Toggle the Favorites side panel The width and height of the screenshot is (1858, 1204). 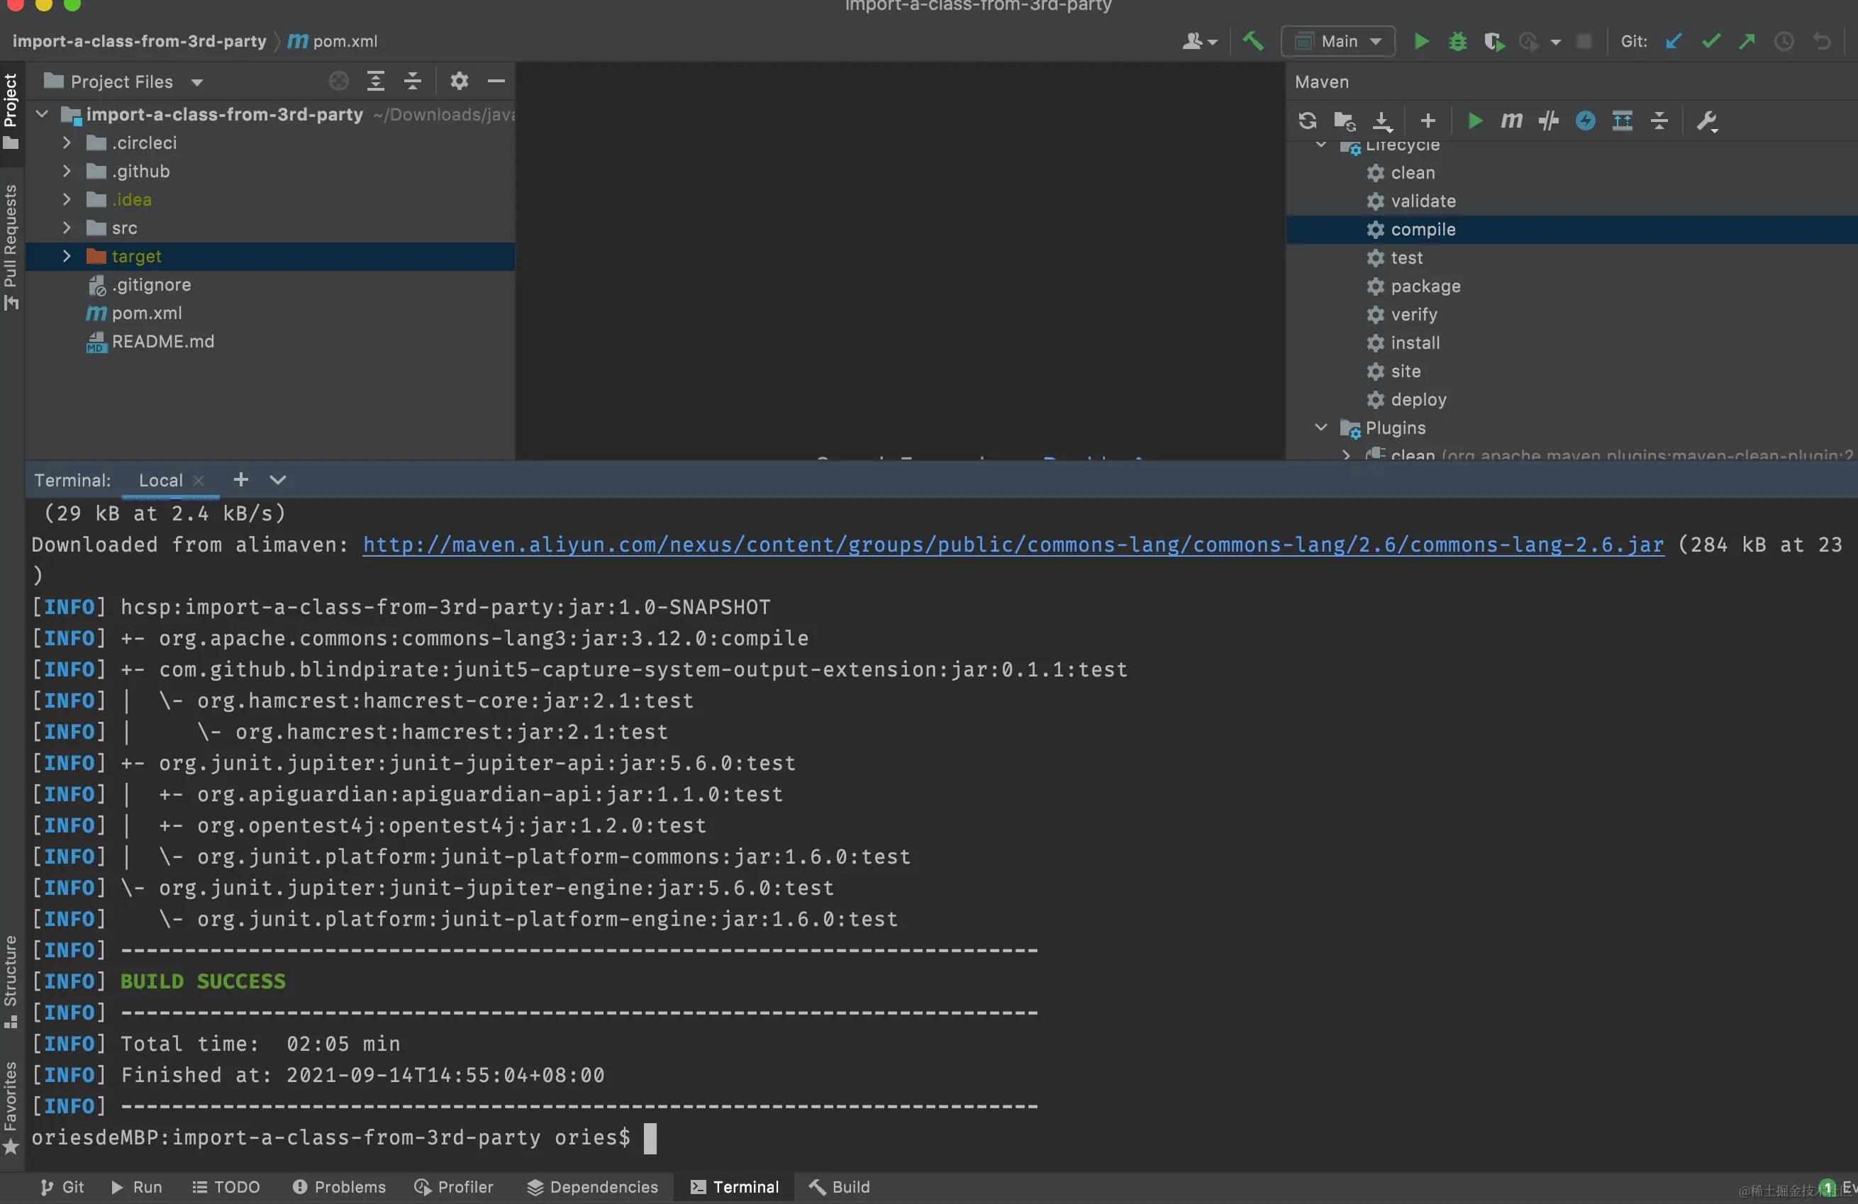(x=11, y=1107)
